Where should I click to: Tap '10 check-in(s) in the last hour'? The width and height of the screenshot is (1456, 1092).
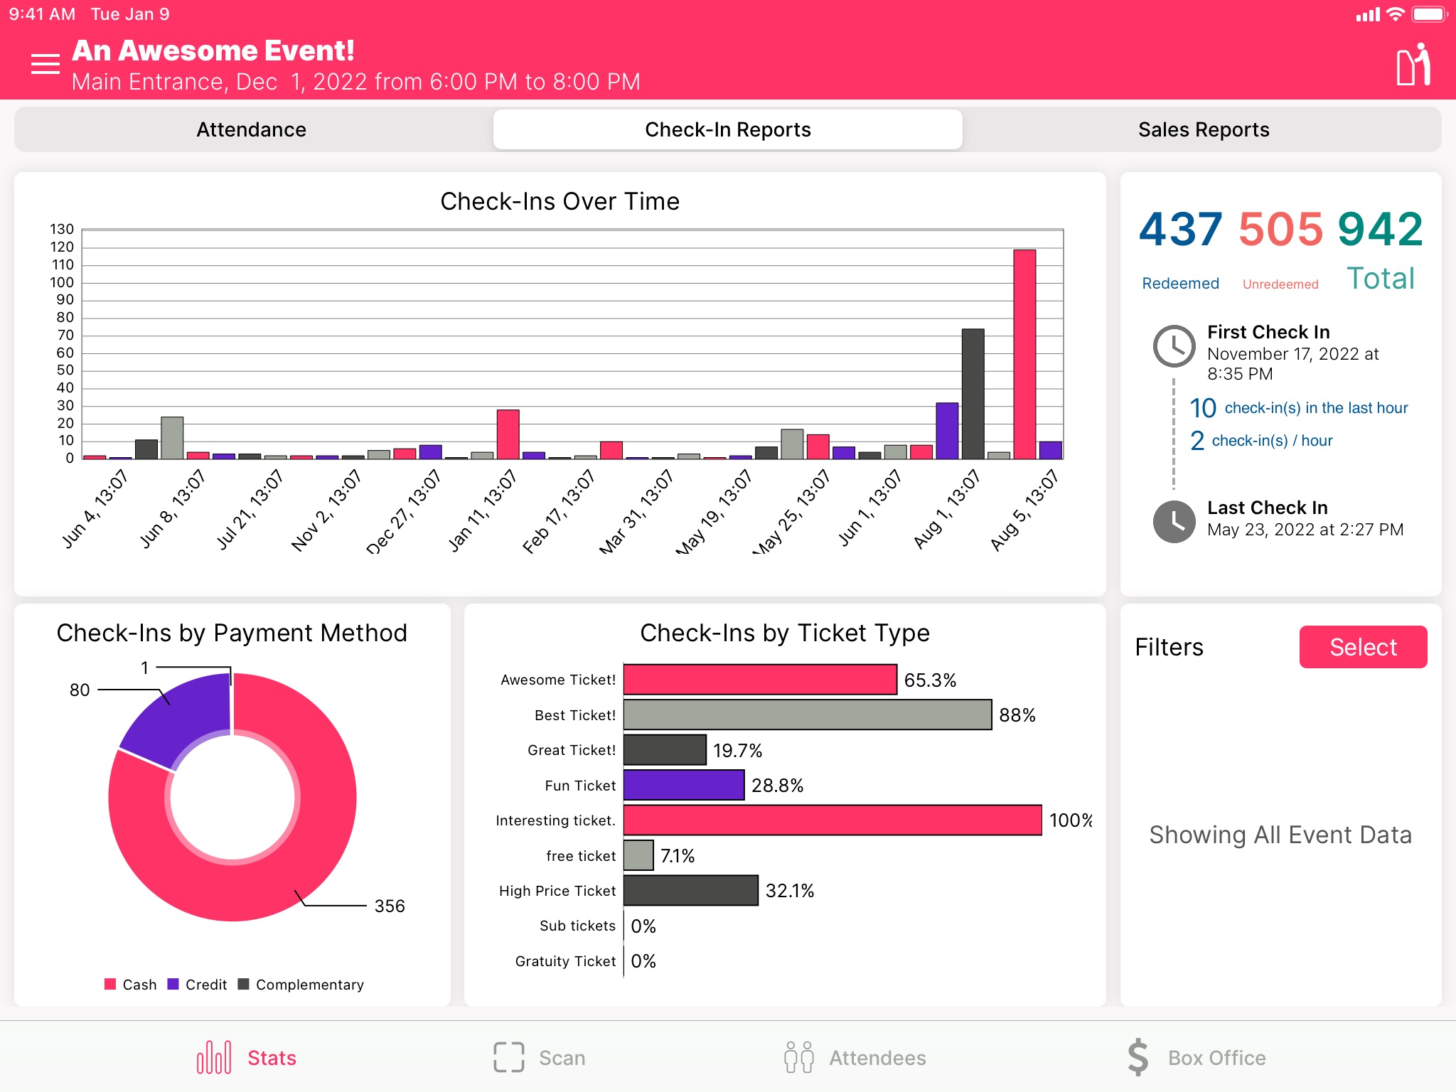tap(1299, 408)
